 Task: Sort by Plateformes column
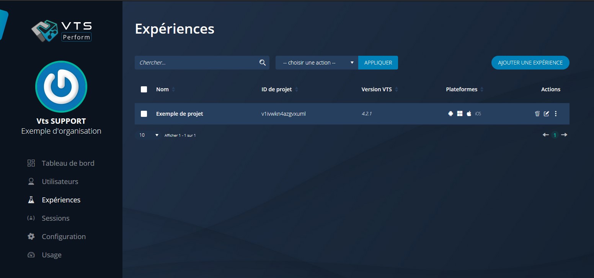(x=482, y=89)
